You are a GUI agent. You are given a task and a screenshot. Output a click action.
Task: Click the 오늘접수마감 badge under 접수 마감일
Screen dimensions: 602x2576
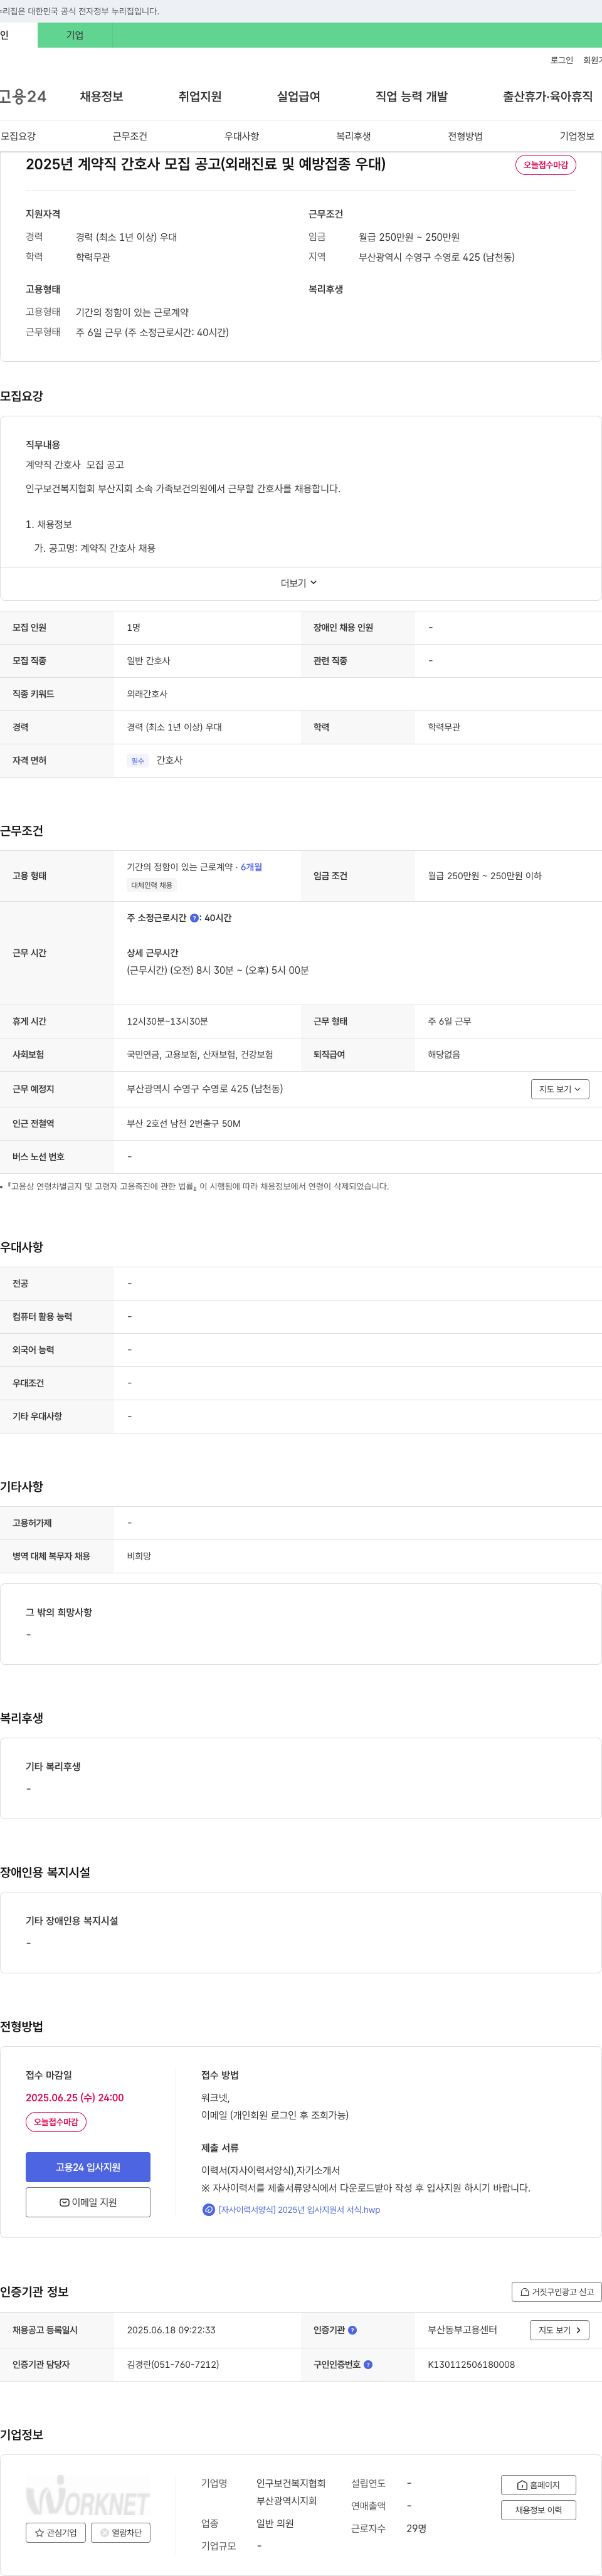click(56, 2122)
